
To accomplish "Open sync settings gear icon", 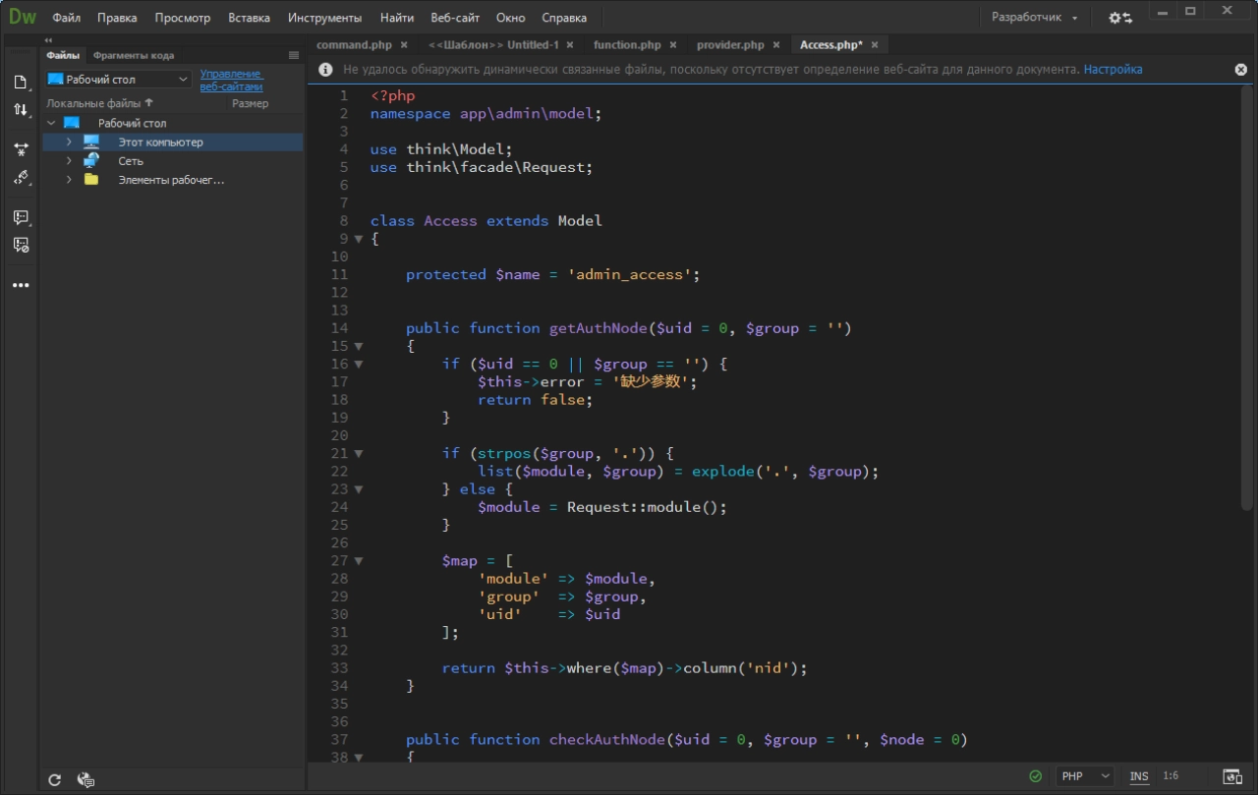I will coord(1120,18).
